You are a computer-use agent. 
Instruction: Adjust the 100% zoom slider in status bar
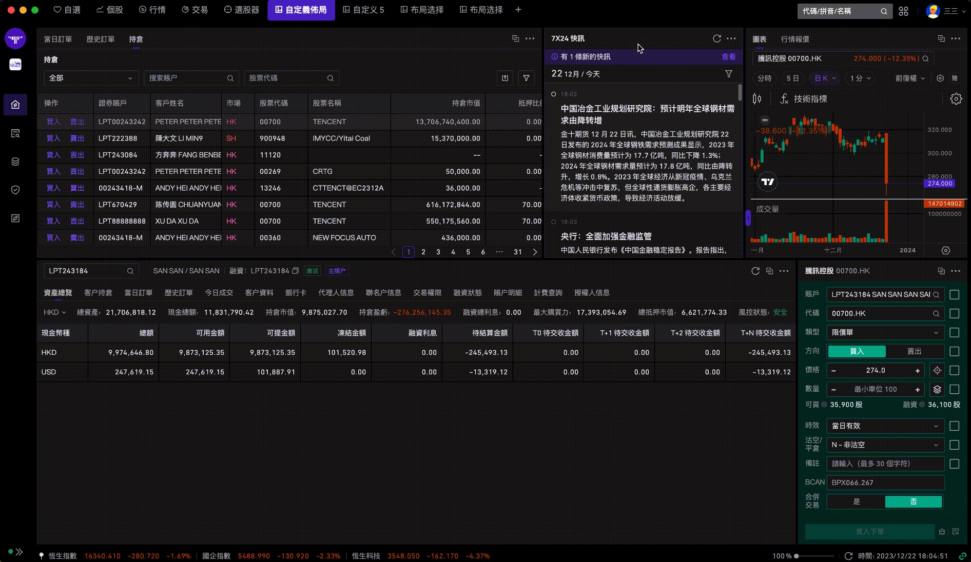(x=814, y=556)
